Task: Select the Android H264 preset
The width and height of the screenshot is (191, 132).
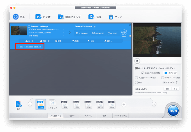Action: click(88, 104)
